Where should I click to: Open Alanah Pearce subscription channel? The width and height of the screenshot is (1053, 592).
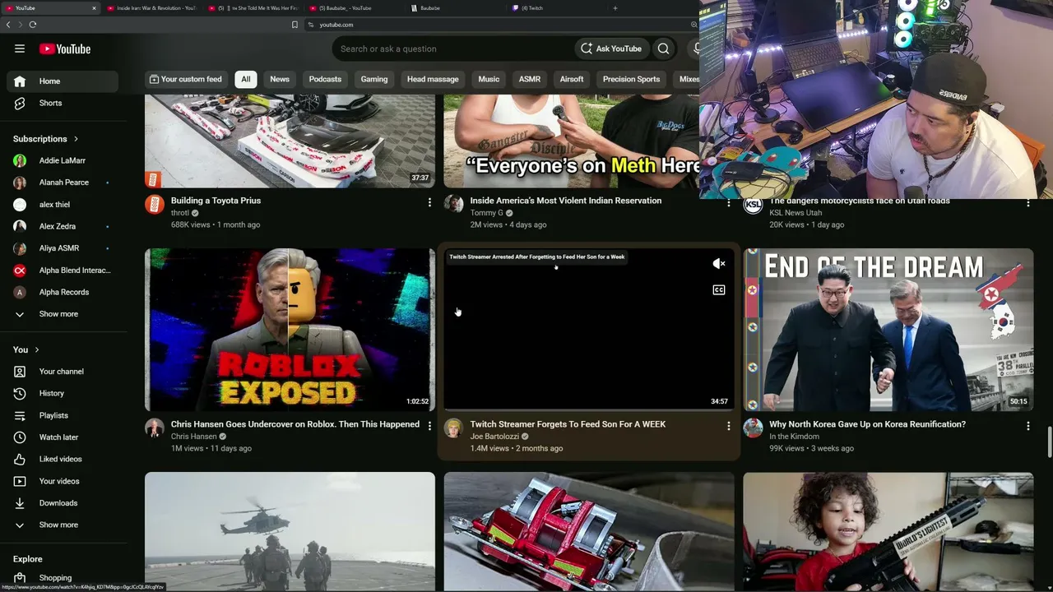point(63,183)
